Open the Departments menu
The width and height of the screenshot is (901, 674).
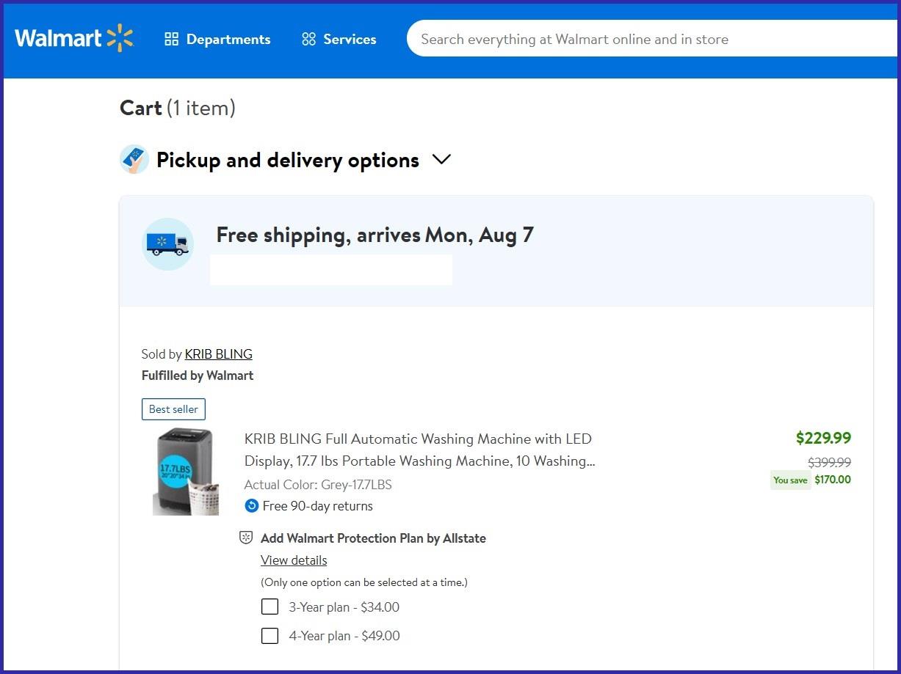pos(217,40)
